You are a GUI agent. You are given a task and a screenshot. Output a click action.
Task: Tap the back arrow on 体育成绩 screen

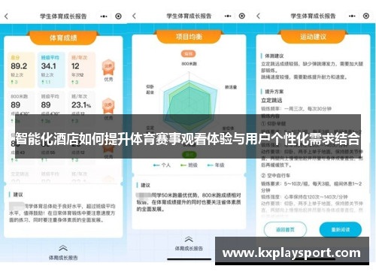click(x=6, y=17)
